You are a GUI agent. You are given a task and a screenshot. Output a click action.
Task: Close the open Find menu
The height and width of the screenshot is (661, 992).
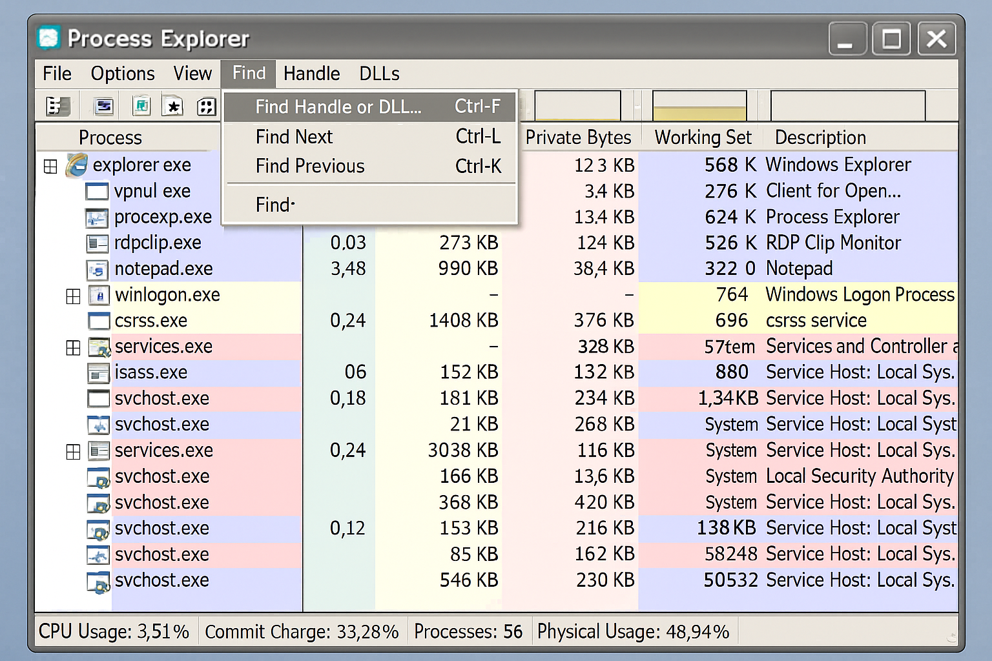pos(249,74)
